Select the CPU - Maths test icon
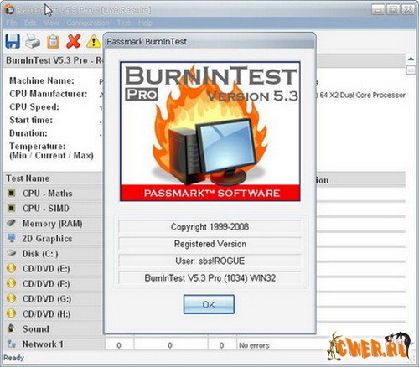 pyautogui.click(x=11, y=193)
